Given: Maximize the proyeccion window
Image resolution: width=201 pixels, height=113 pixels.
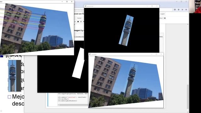Looking at the screenshot, I should 152,6.
